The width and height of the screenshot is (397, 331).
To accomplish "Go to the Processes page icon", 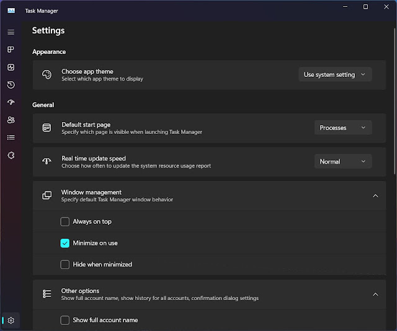I will click(11, 50).
